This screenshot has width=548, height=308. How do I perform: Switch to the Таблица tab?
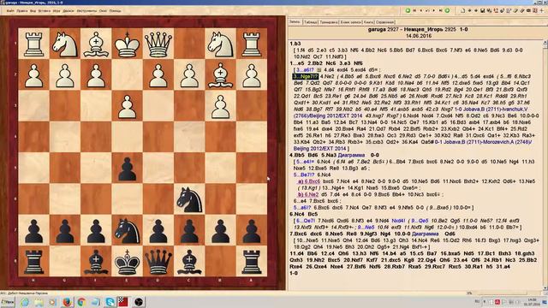[x=311, y=22]
